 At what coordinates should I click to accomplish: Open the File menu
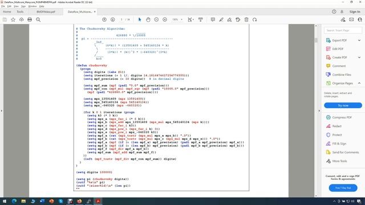click(3, 6)
